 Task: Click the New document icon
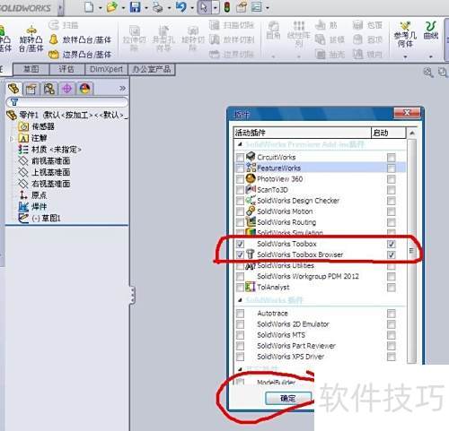(x=89, y=6)
